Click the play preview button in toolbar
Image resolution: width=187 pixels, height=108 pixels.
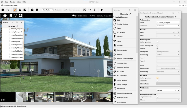(x=102, y=10)
